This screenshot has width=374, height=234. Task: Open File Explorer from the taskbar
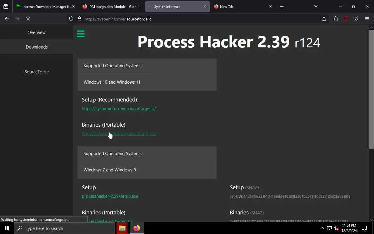122,228
